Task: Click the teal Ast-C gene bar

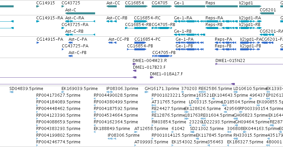Action: pos(80,13)
